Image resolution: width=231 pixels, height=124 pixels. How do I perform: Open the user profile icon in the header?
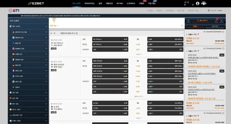[x=198, y=3]
